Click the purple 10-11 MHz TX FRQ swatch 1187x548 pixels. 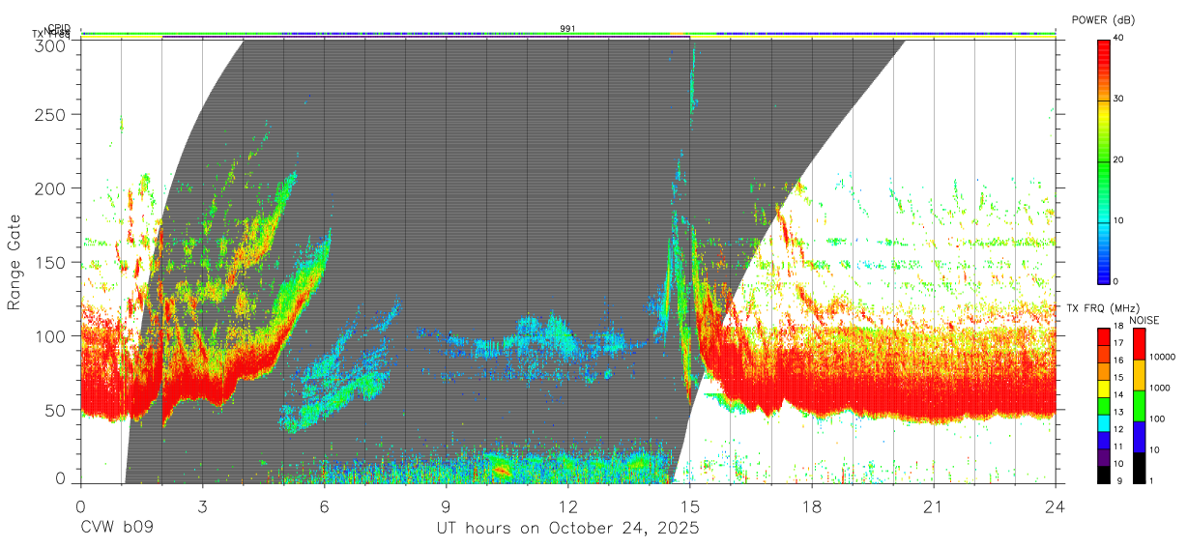point(1104,458)
